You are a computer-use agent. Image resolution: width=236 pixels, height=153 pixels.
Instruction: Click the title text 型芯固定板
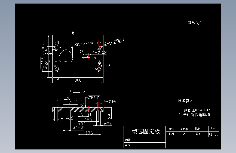[x=146, y=131]
